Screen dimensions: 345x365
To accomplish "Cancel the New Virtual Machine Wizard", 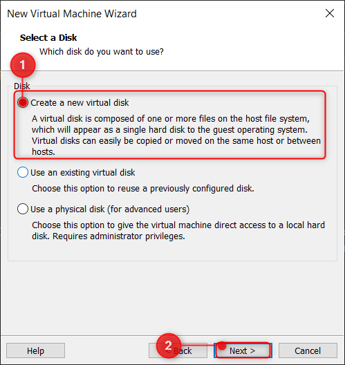I will (308, 350).
